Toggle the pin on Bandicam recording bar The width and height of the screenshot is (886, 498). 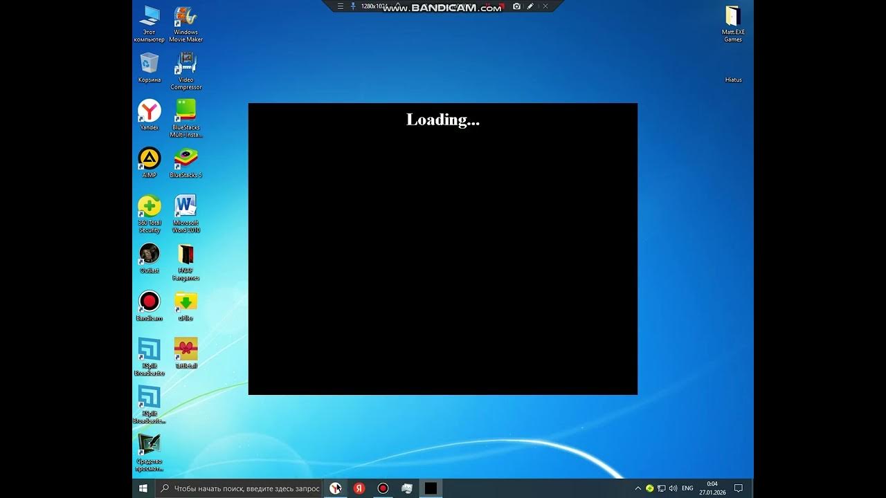tap(353, 6)
